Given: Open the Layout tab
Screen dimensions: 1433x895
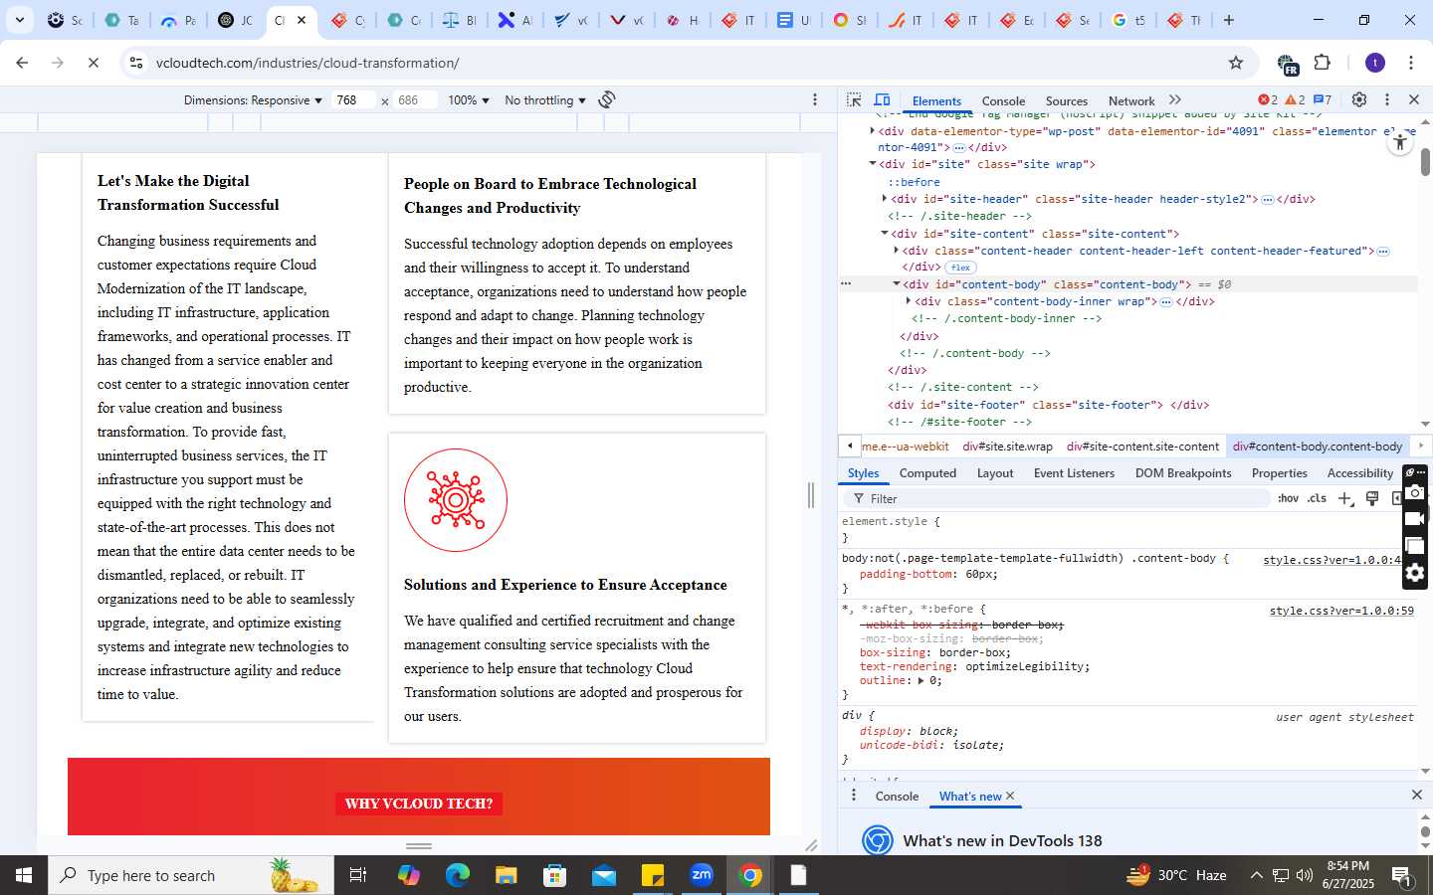Looking at the screenshot, I should 995,473.
